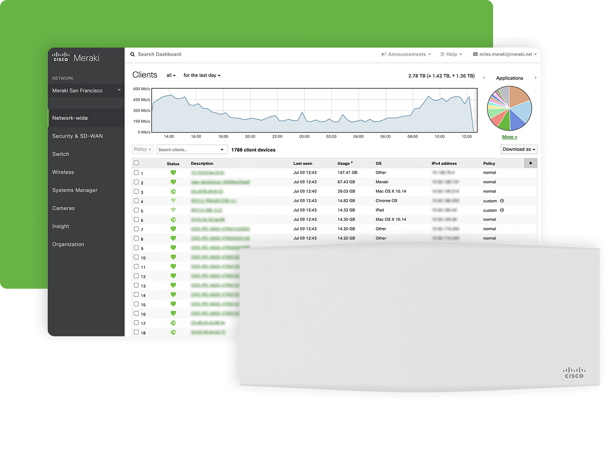Check the checkbox for client row 2
This screenshot has height=449, width=610.
[136, 182]
